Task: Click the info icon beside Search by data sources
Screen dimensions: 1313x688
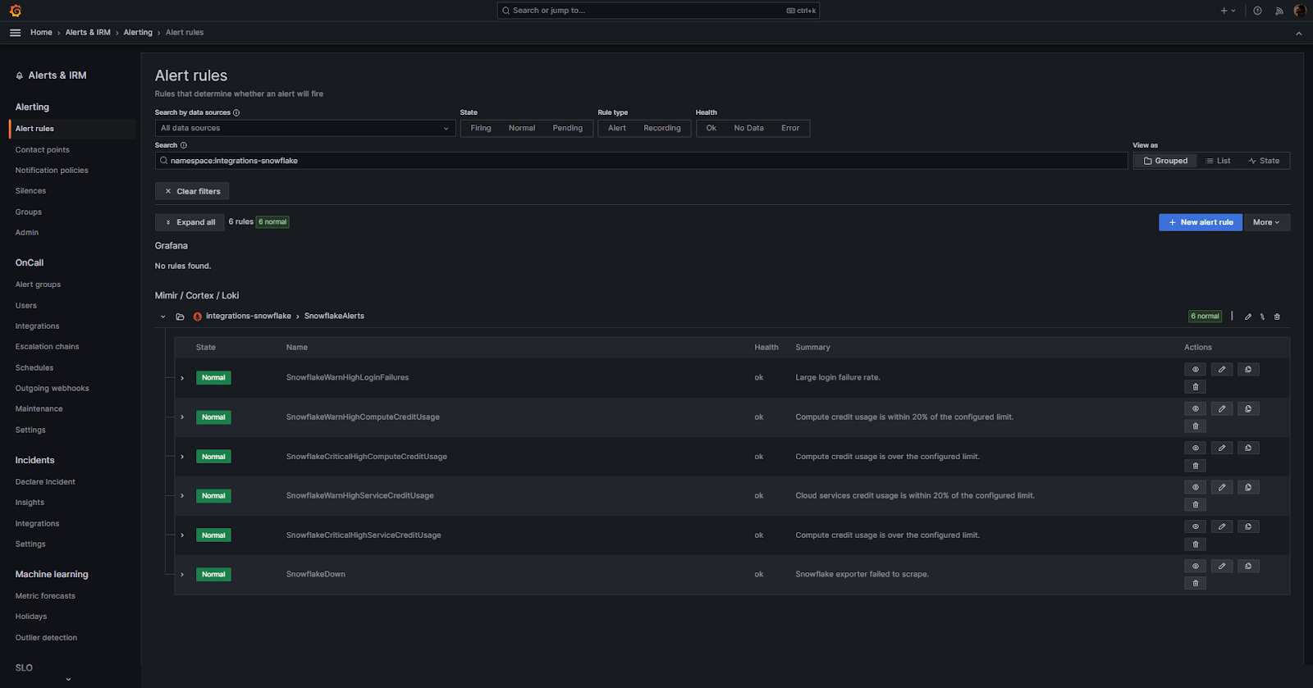Action: pyautogui.click(x=236, y=112)
